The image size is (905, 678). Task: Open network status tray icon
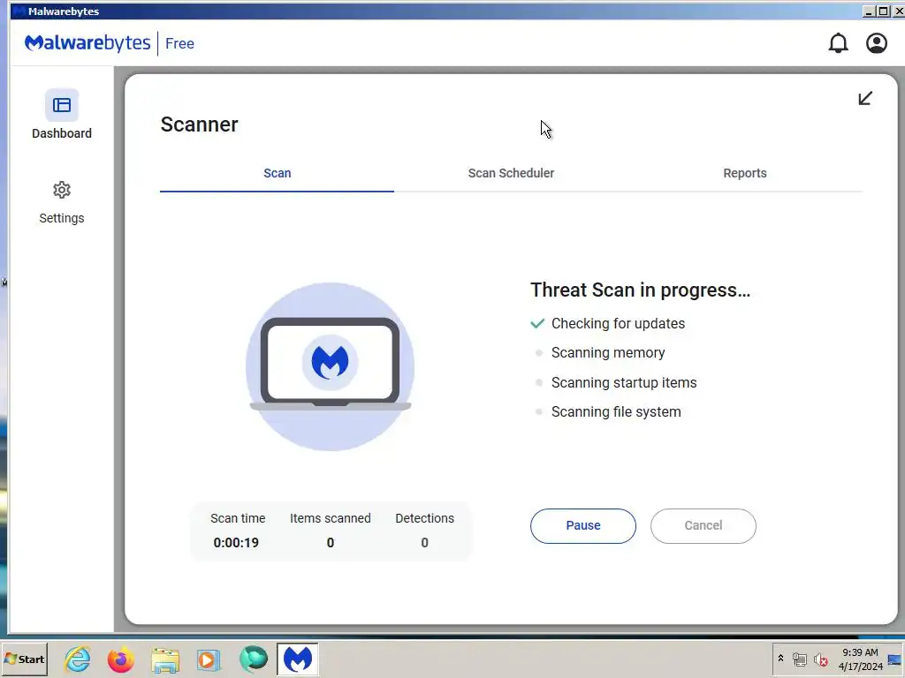[799, 659]
